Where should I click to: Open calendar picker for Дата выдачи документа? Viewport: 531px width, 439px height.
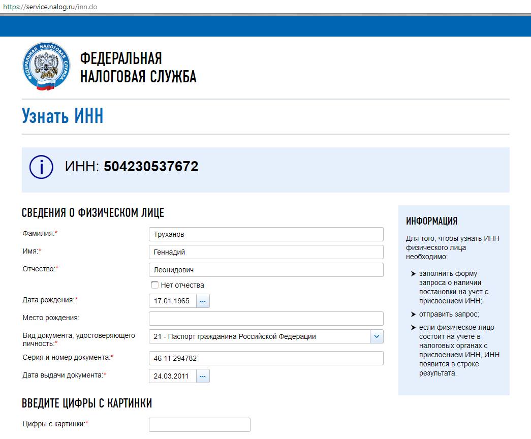[203, 376]
